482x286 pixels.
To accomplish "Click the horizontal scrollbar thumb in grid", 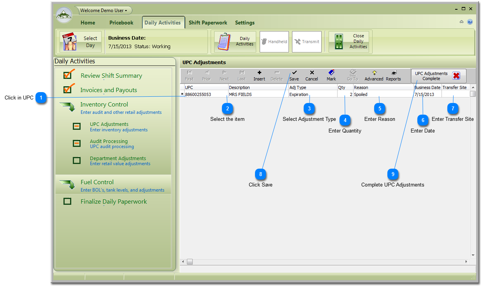I will pyautogui.click(x=190, y=262).
